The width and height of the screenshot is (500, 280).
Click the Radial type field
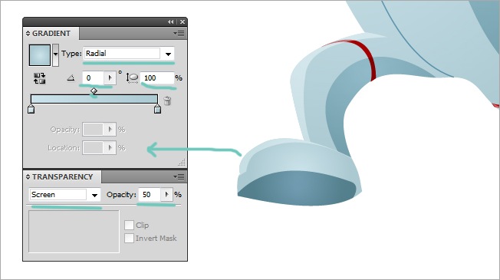pos(122,53)
